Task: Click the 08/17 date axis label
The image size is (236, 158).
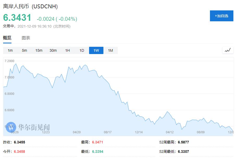Action: [108, 132]
